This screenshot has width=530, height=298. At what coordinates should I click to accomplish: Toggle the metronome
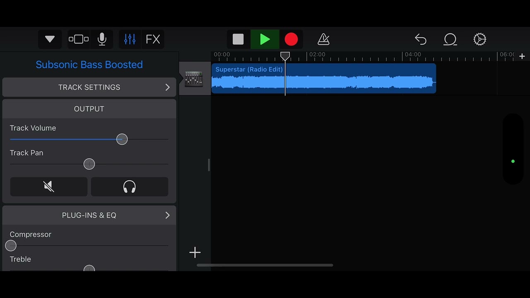point(323,39)
